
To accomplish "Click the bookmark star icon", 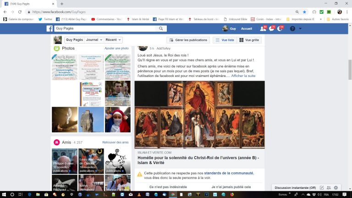I will (x=304, y=12).
